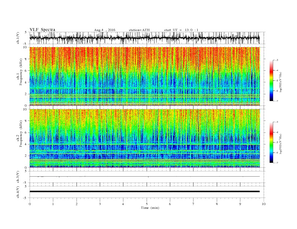This screenshot has width=297, height=229.
Task: Click the 'station=ATH' label
Action: tap(139, 30)
